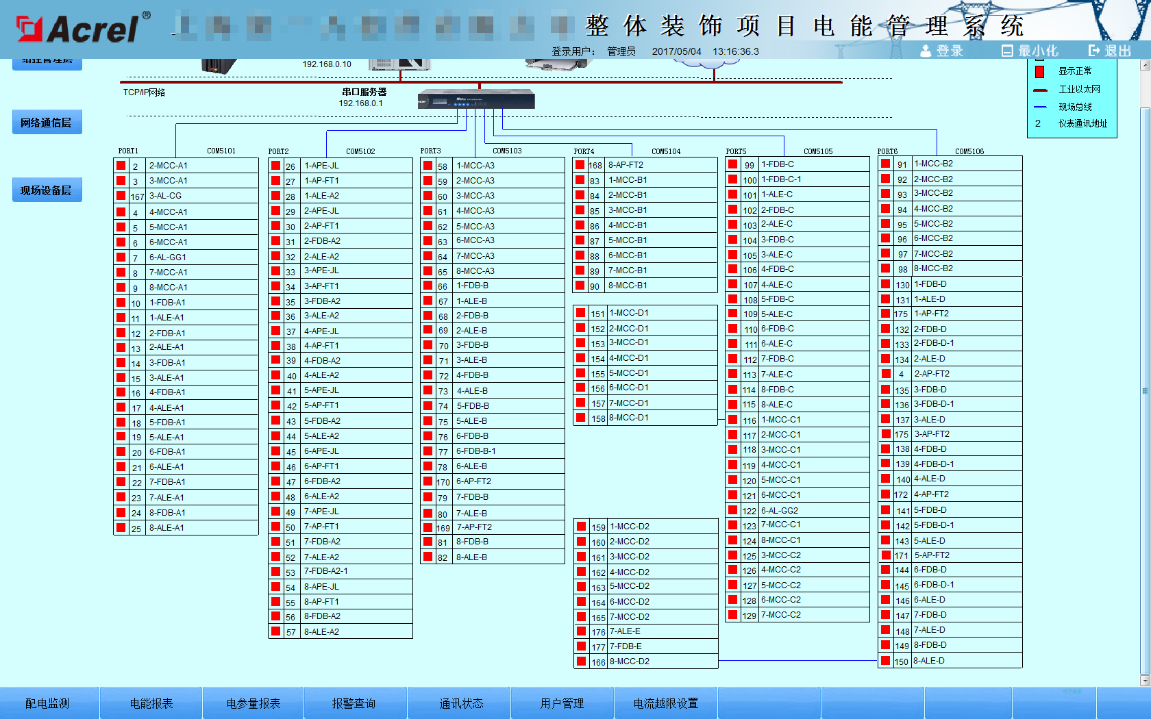Open 报警查询 alarm query

354,703
